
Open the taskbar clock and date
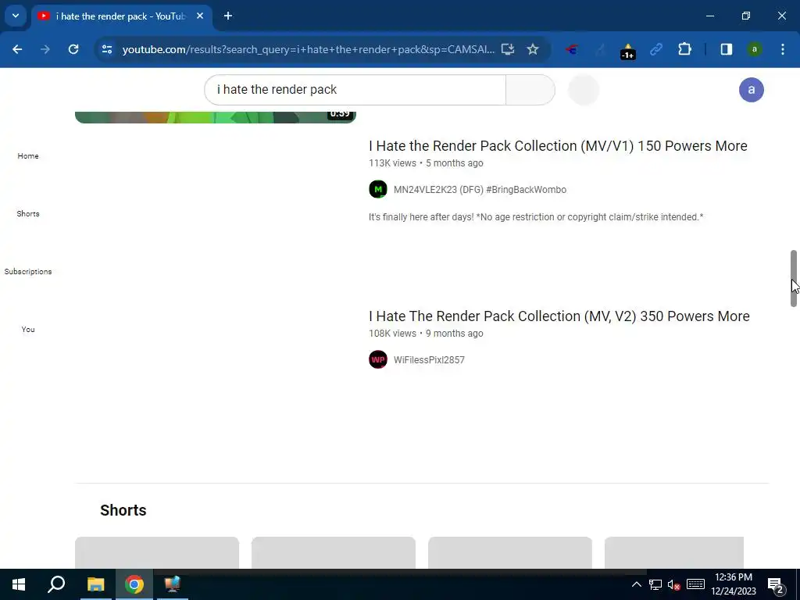point(733,584)
